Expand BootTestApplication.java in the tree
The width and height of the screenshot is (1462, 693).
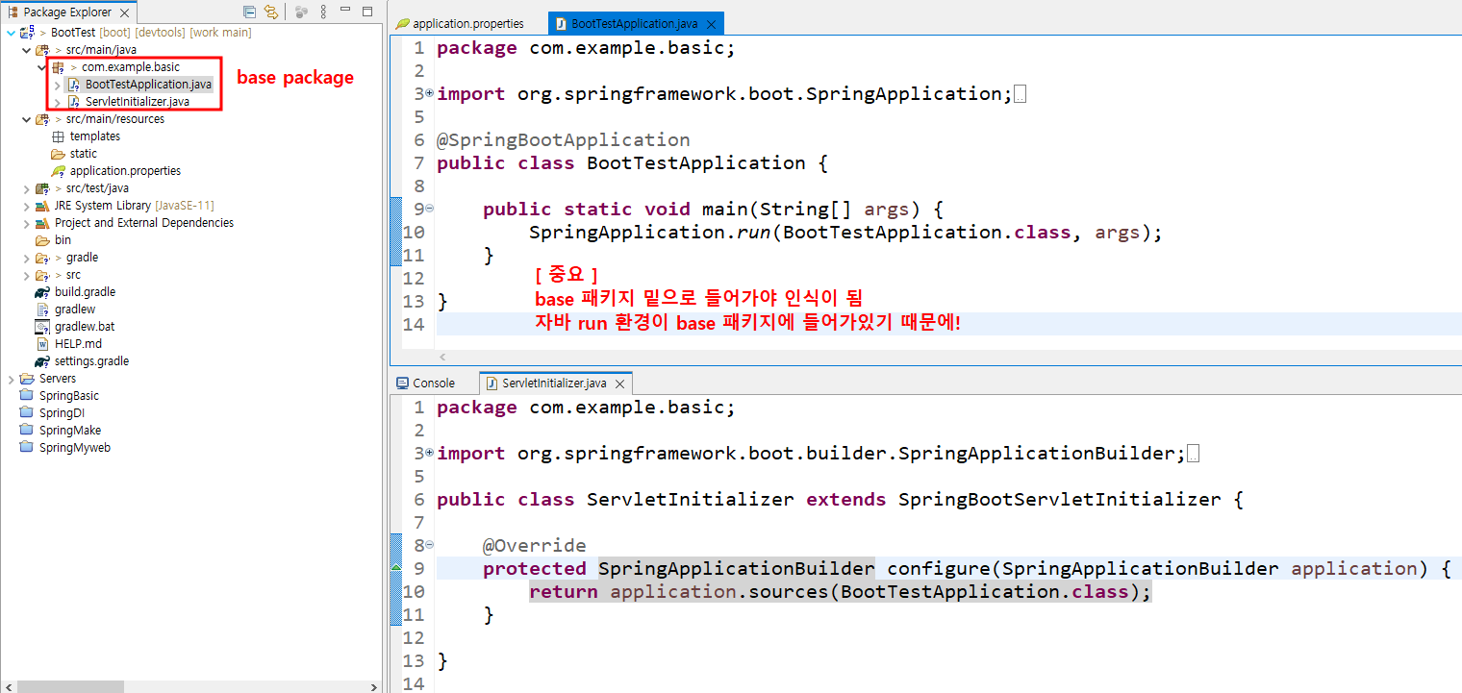57,85
